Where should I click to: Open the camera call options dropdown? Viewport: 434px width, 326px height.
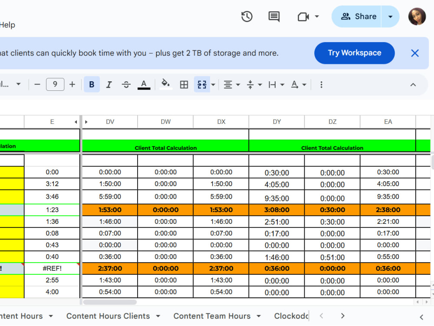tap(317, 17)
